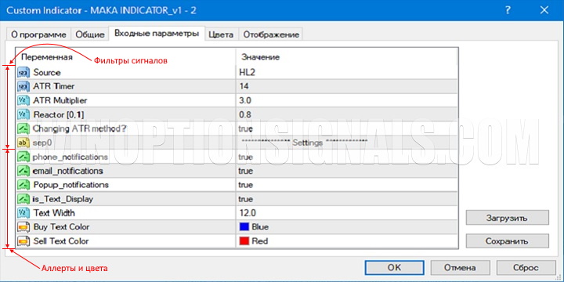
Task: Switch to the Общие tab
Action: (90, 34)
